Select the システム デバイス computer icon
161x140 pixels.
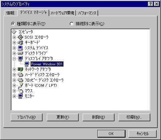click(x=20, y=48)
